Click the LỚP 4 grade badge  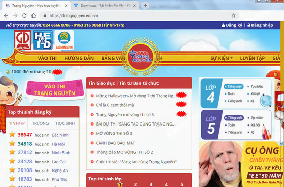(x=211, y=93)
